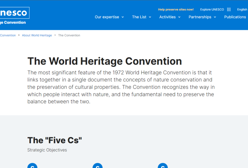The height and width of the screenshot is (168, 248).
Task: Open Help preserve sites now! link
Action: 176,9
